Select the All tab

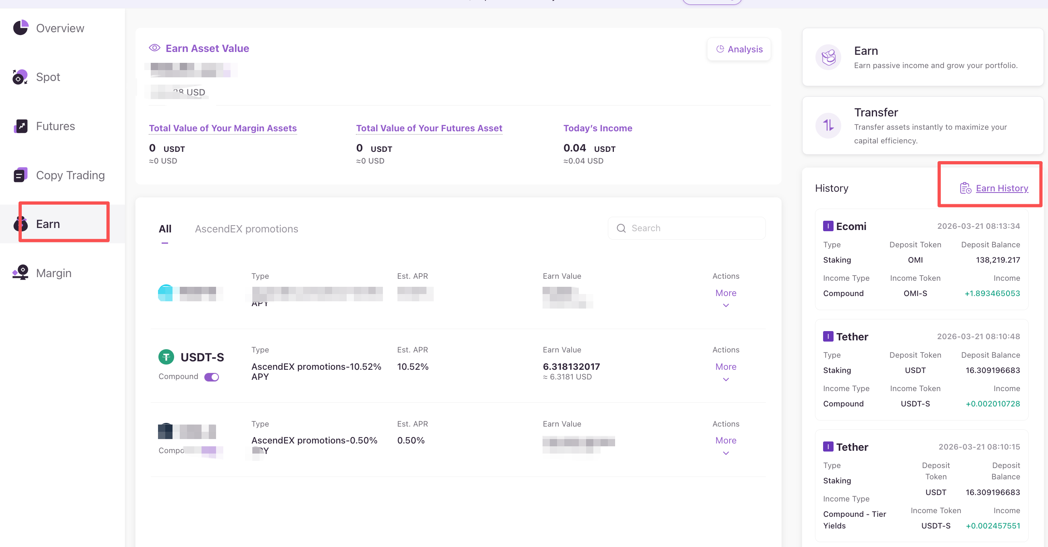pyautogui.click(x=165, y=229)
